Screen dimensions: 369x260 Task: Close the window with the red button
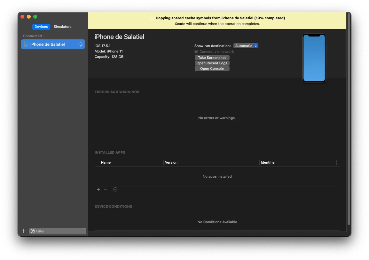click(23, 17)
